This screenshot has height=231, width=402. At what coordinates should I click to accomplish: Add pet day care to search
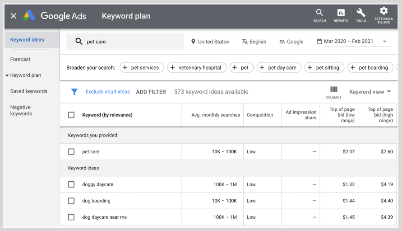click(x=279, y=67)
